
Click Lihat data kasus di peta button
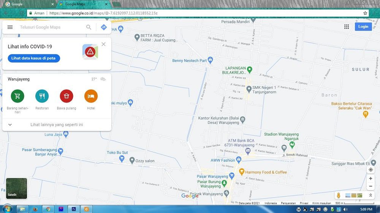[34, 58]
